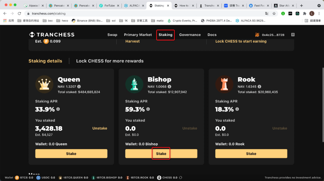324x181 pixels.
Task: Click the page vertical scrollbar
Action: coord(323,105)
